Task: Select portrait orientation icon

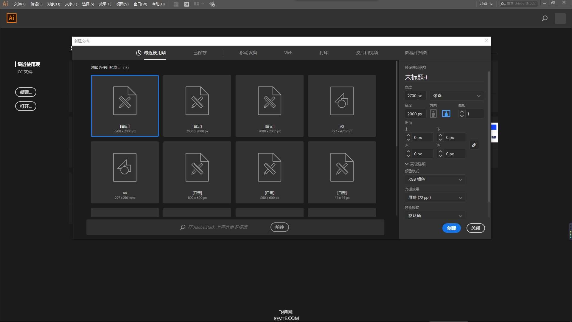Action: (433, 114)
